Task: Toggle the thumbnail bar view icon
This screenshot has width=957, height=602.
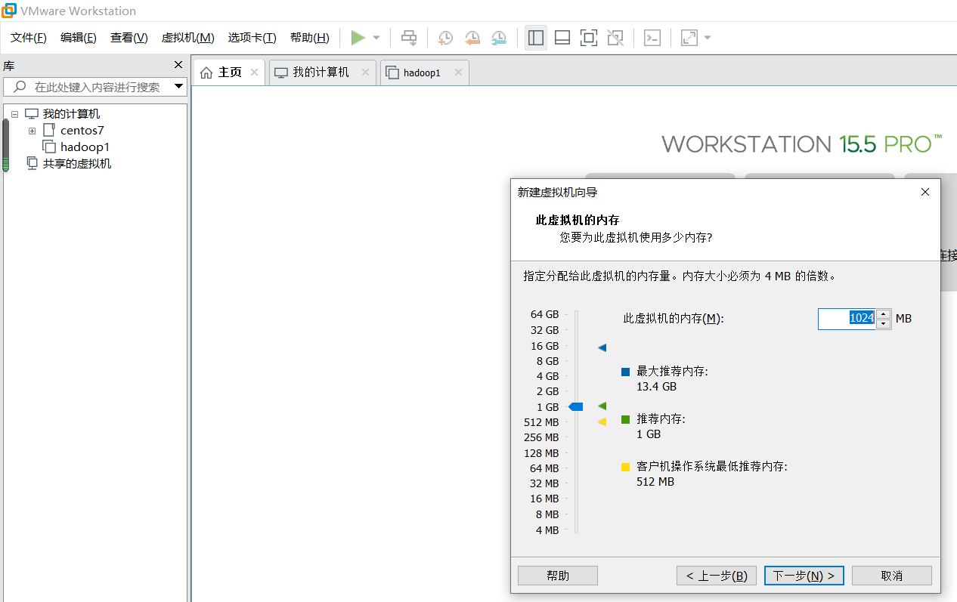Action: (562, 38)
